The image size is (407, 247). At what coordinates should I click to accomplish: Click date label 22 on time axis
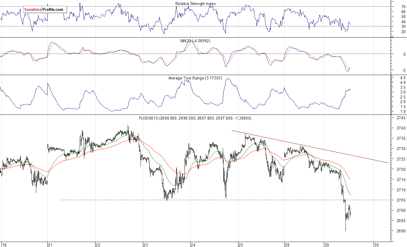point(98,245)
